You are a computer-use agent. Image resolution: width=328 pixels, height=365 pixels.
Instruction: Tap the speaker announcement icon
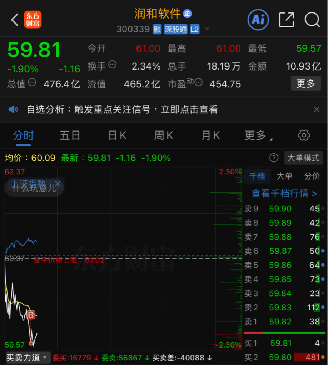(x=13, y=109)
